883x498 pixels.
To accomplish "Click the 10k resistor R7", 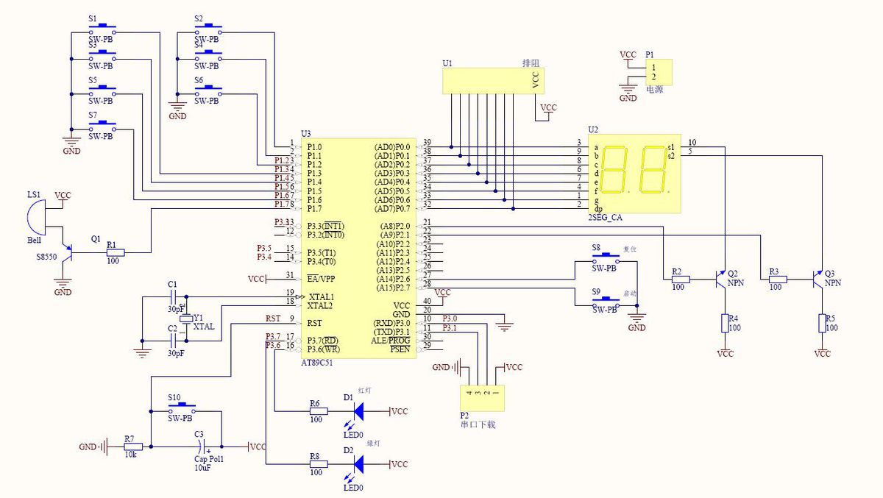I will [x=133, y=447].
